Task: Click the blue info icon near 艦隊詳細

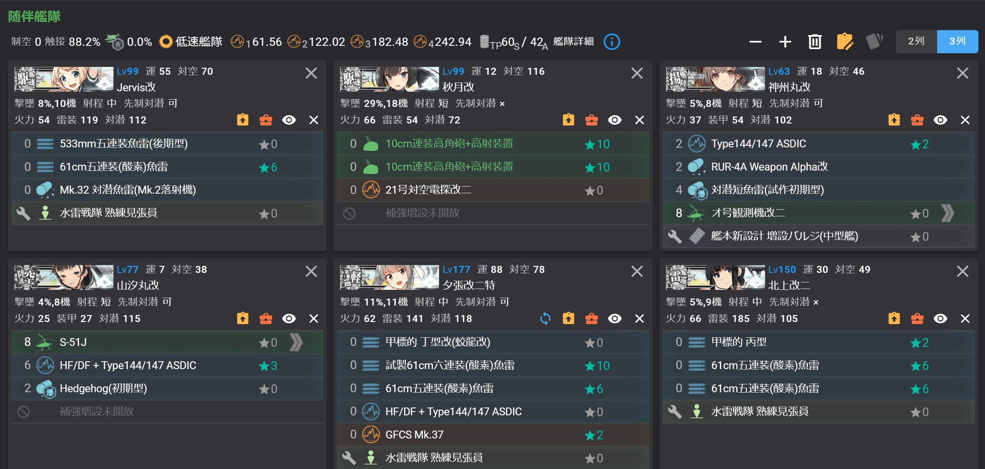Action: [612, 41]
